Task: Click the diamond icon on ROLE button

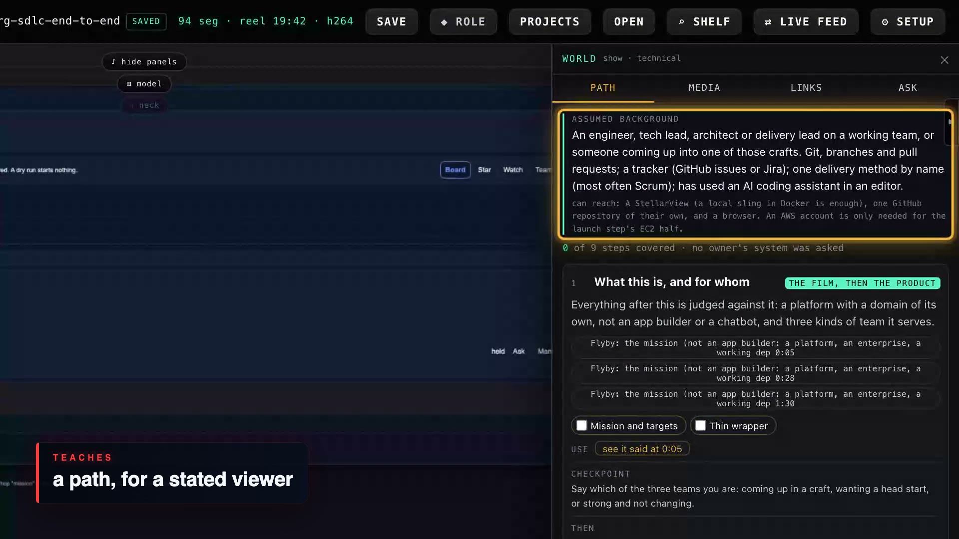Action: pos(444,22)
